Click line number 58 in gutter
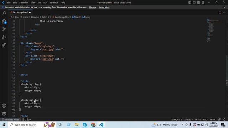Viewport: 228px width, 128px height. pyautogui.click(x=14, y=84)
